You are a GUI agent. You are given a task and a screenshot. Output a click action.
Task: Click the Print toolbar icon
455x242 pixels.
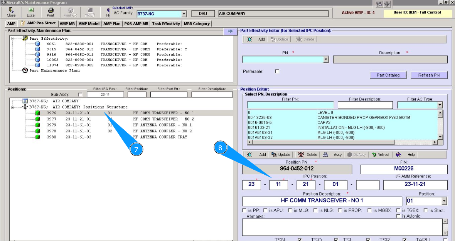51,10
